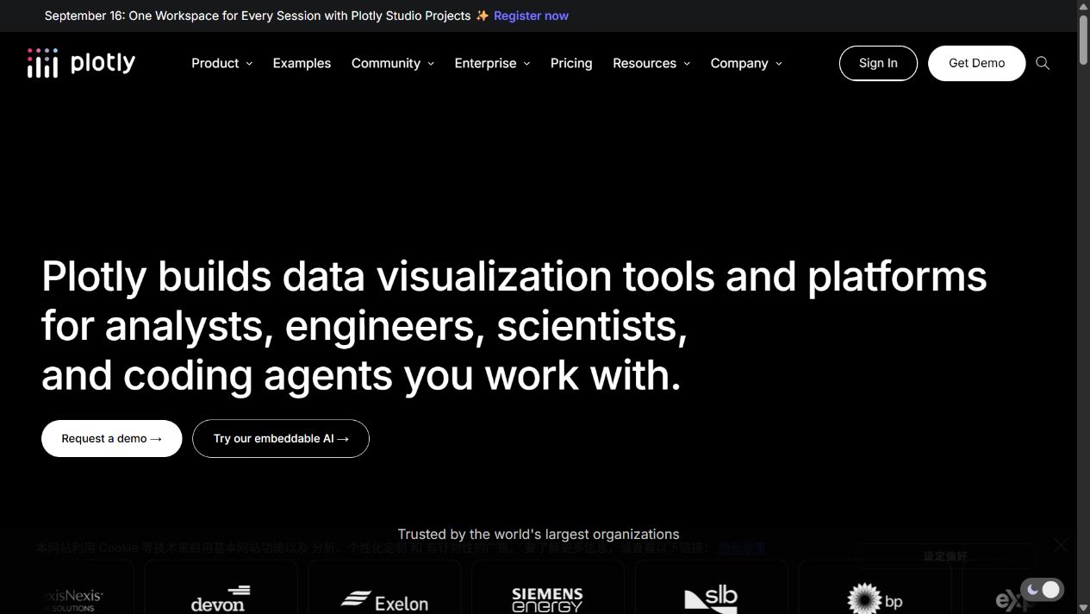This screenshot has width=1090, height=614.
Task: Select the Exelon logo card
Action: (384, 587)
